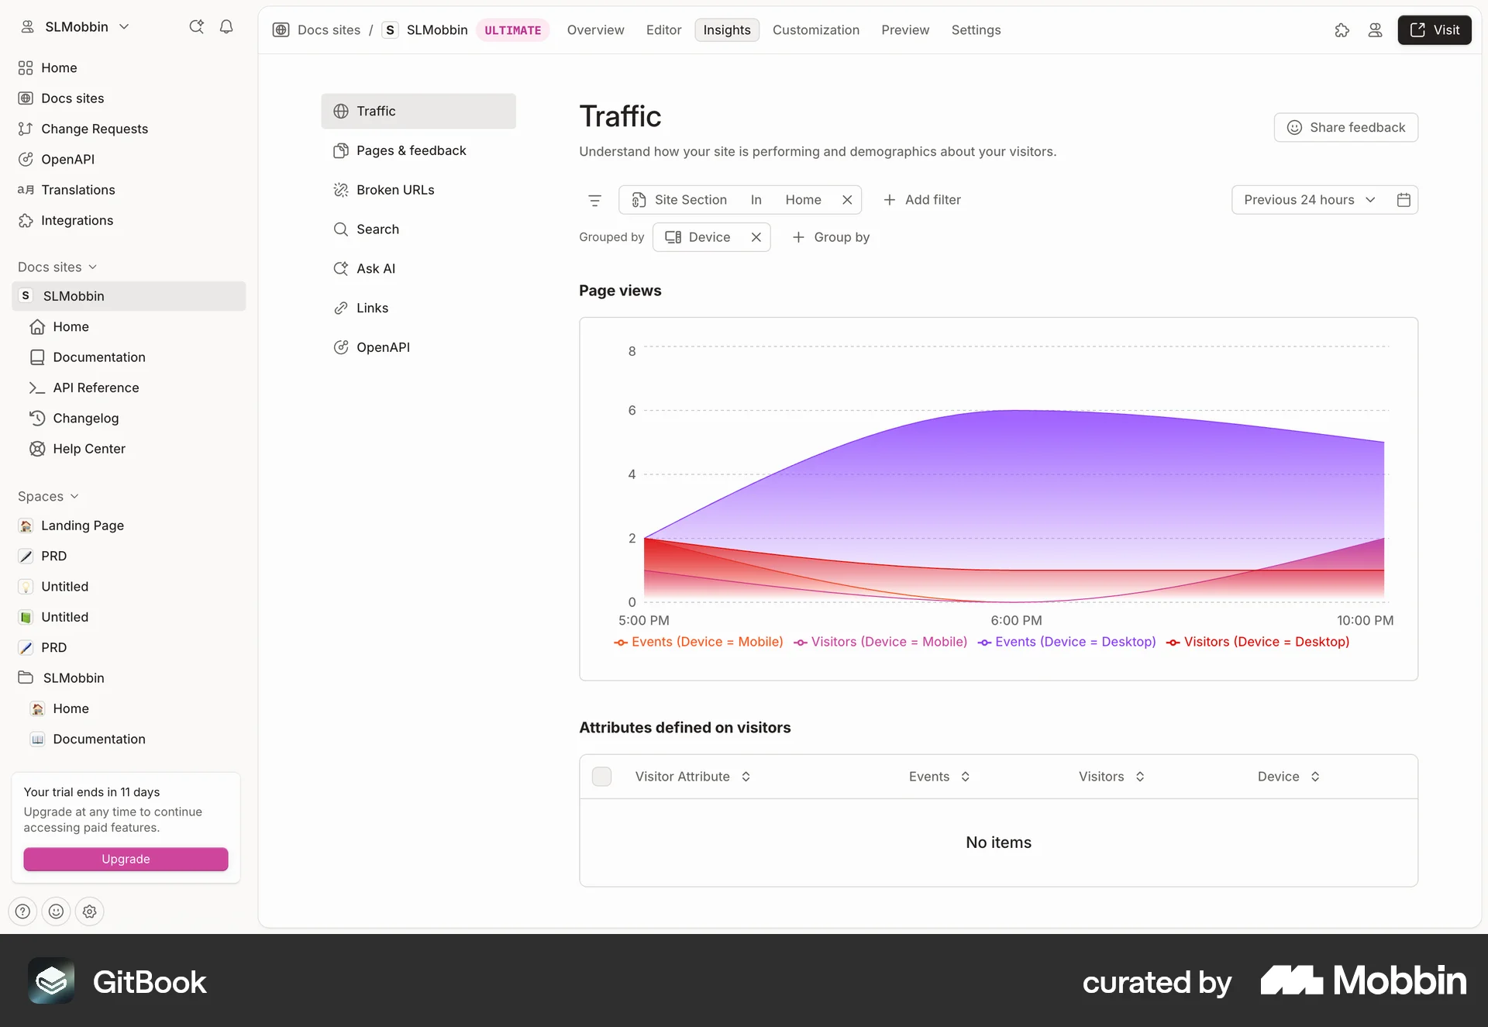Collapse the Docs sites sidebar section

(57, 267)
